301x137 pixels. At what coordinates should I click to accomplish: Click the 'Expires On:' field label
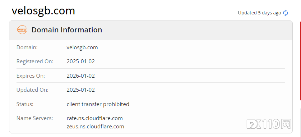click(31, 76)
